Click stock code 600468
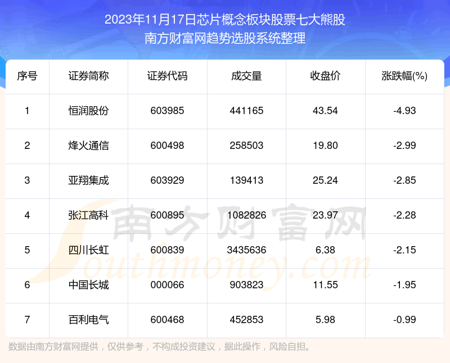Viewport: 450px width, 363px height. [x=167, y=320]
